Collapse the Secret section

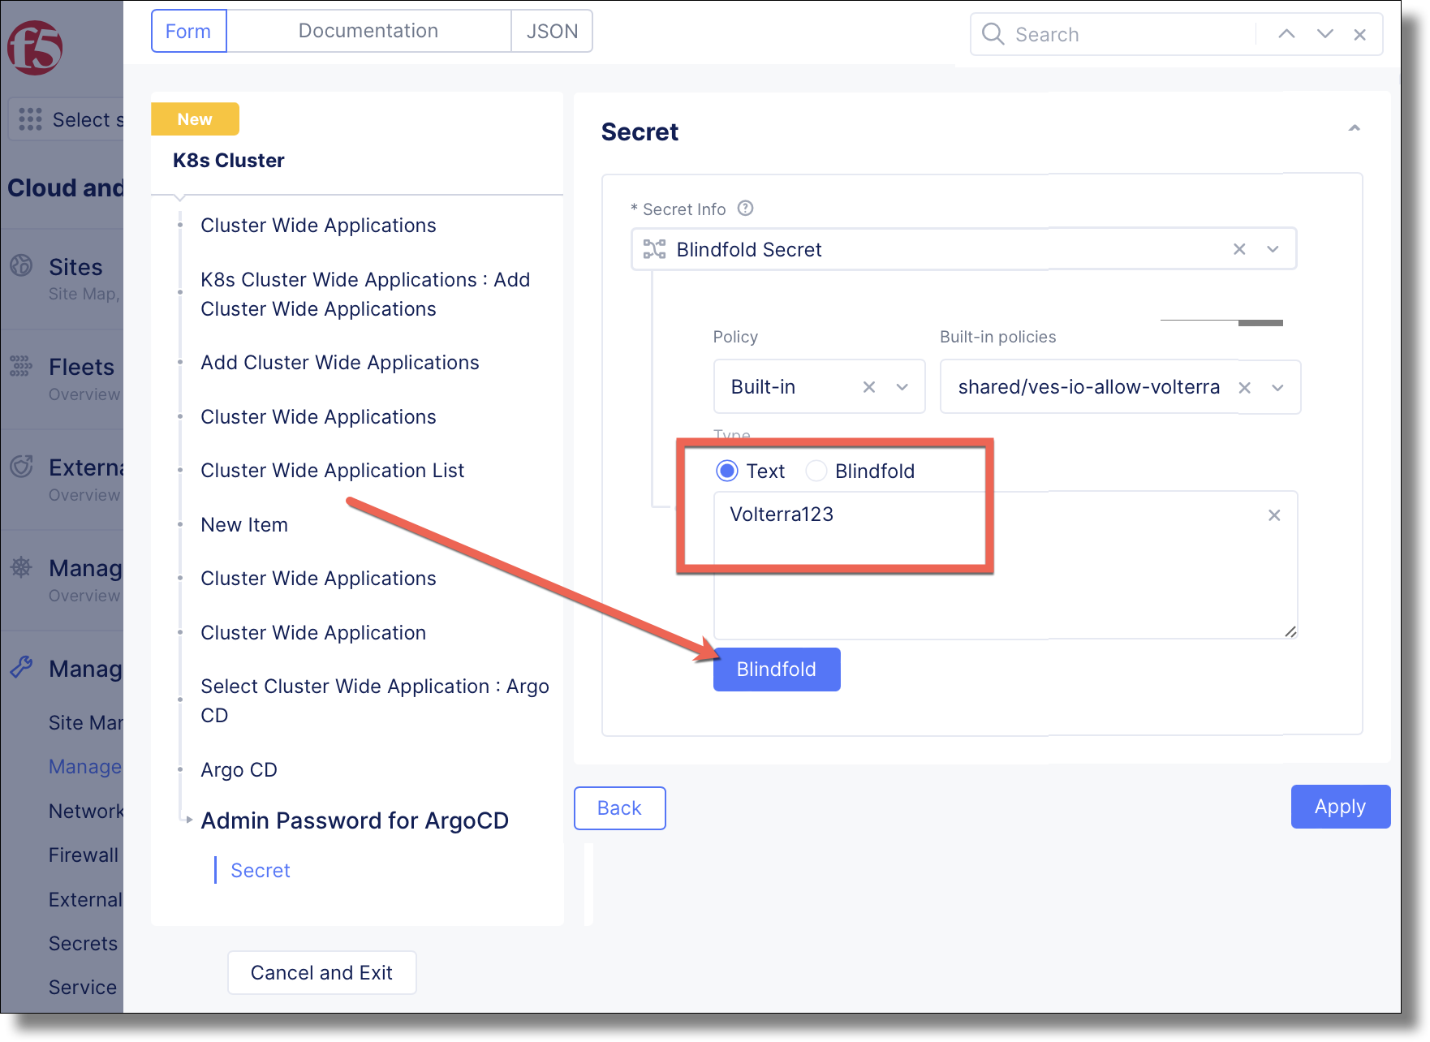pyautogui.click(x=1355, y=128)
